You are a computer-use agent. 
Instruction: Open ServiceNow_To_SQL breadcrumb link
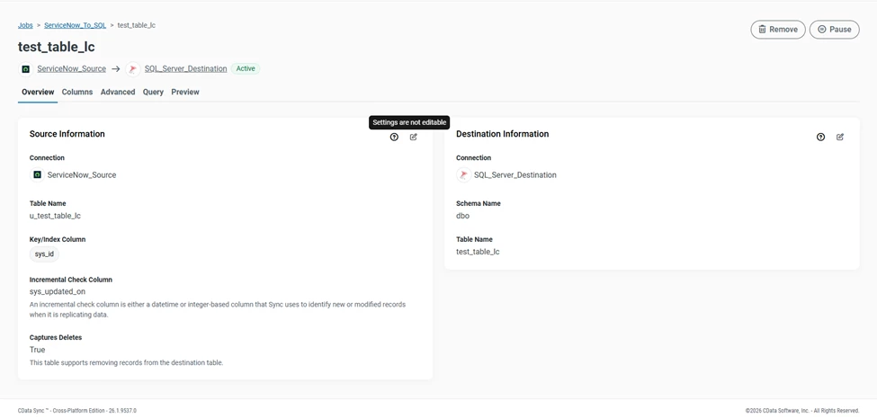point(75,25)
